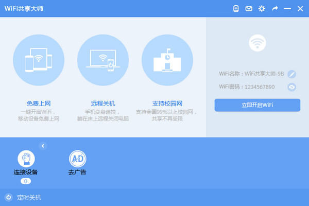The image size is (309, 206).
Task: Click the connected devices count badge 0
Action: [26, 181]
